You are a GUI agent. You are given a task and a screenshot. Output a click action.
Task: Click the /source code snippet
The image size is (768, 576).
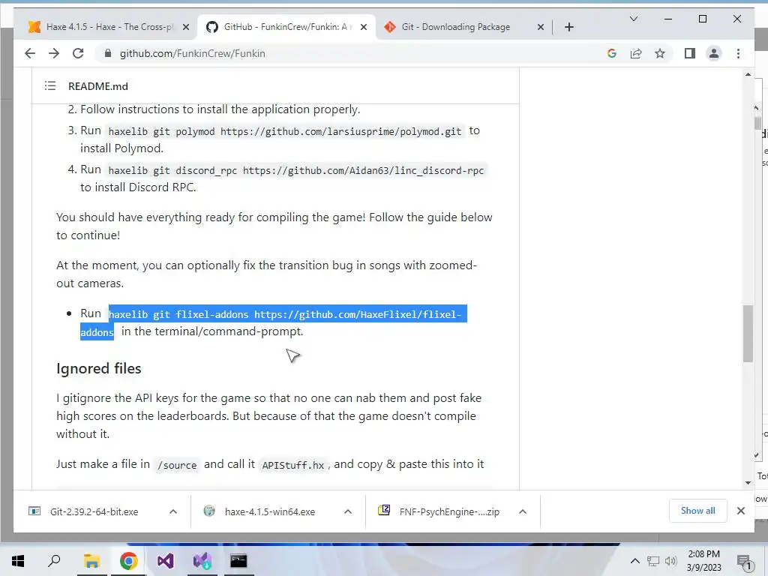tap(177, 465)
